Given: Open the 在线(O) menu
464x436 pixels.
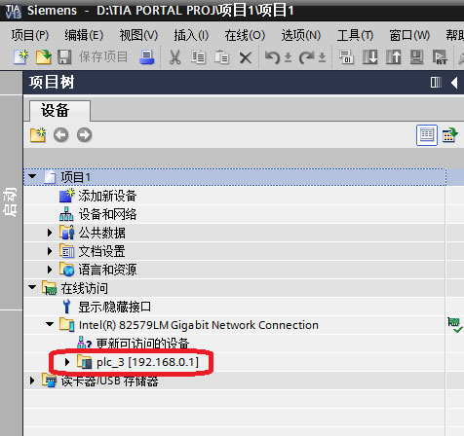Looking at the screenshot, I should pos(245,35).
